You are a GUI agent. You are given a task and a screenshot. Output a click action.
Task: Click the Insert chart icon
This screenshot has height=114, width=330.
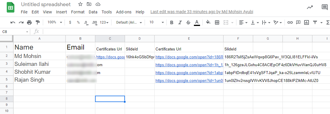click(x=307, y=22)
